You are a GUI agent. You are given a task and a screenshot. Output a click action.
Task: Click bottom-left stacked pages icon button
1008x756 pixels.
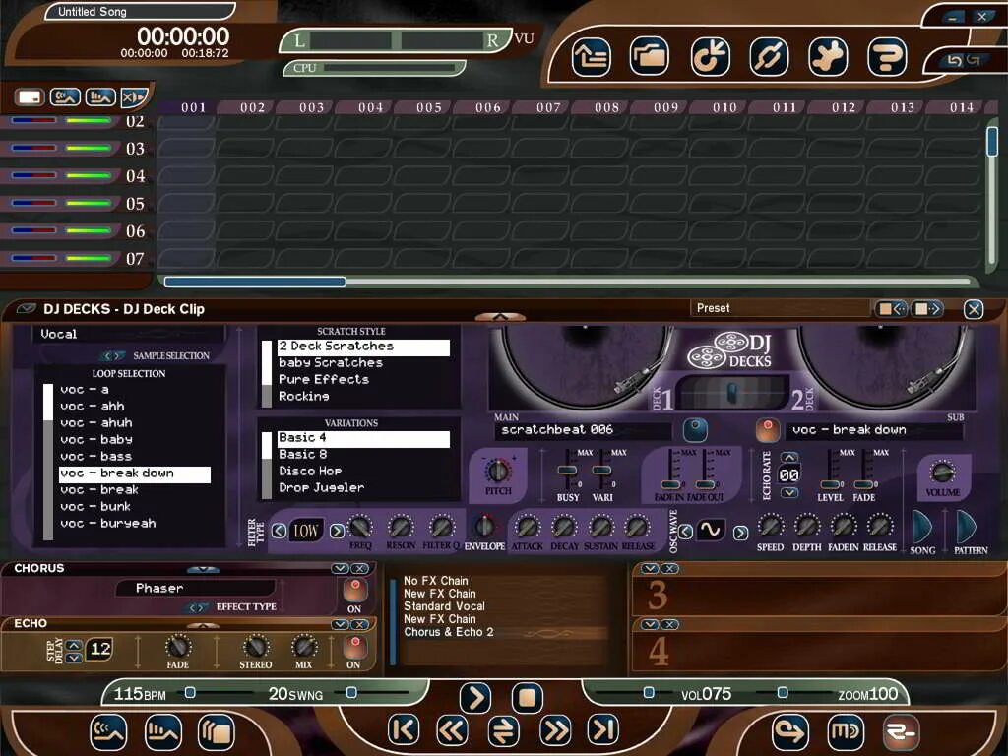(x=216, y=732)
